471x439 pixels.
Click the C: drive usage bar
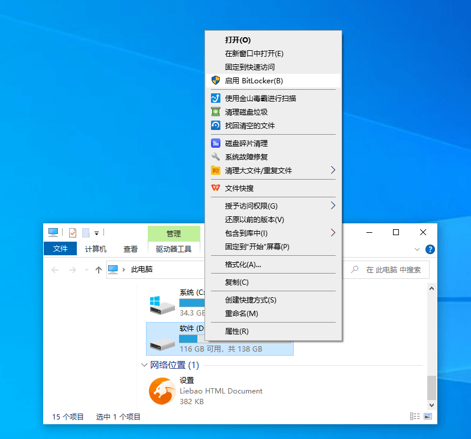(x=192, y=303)
